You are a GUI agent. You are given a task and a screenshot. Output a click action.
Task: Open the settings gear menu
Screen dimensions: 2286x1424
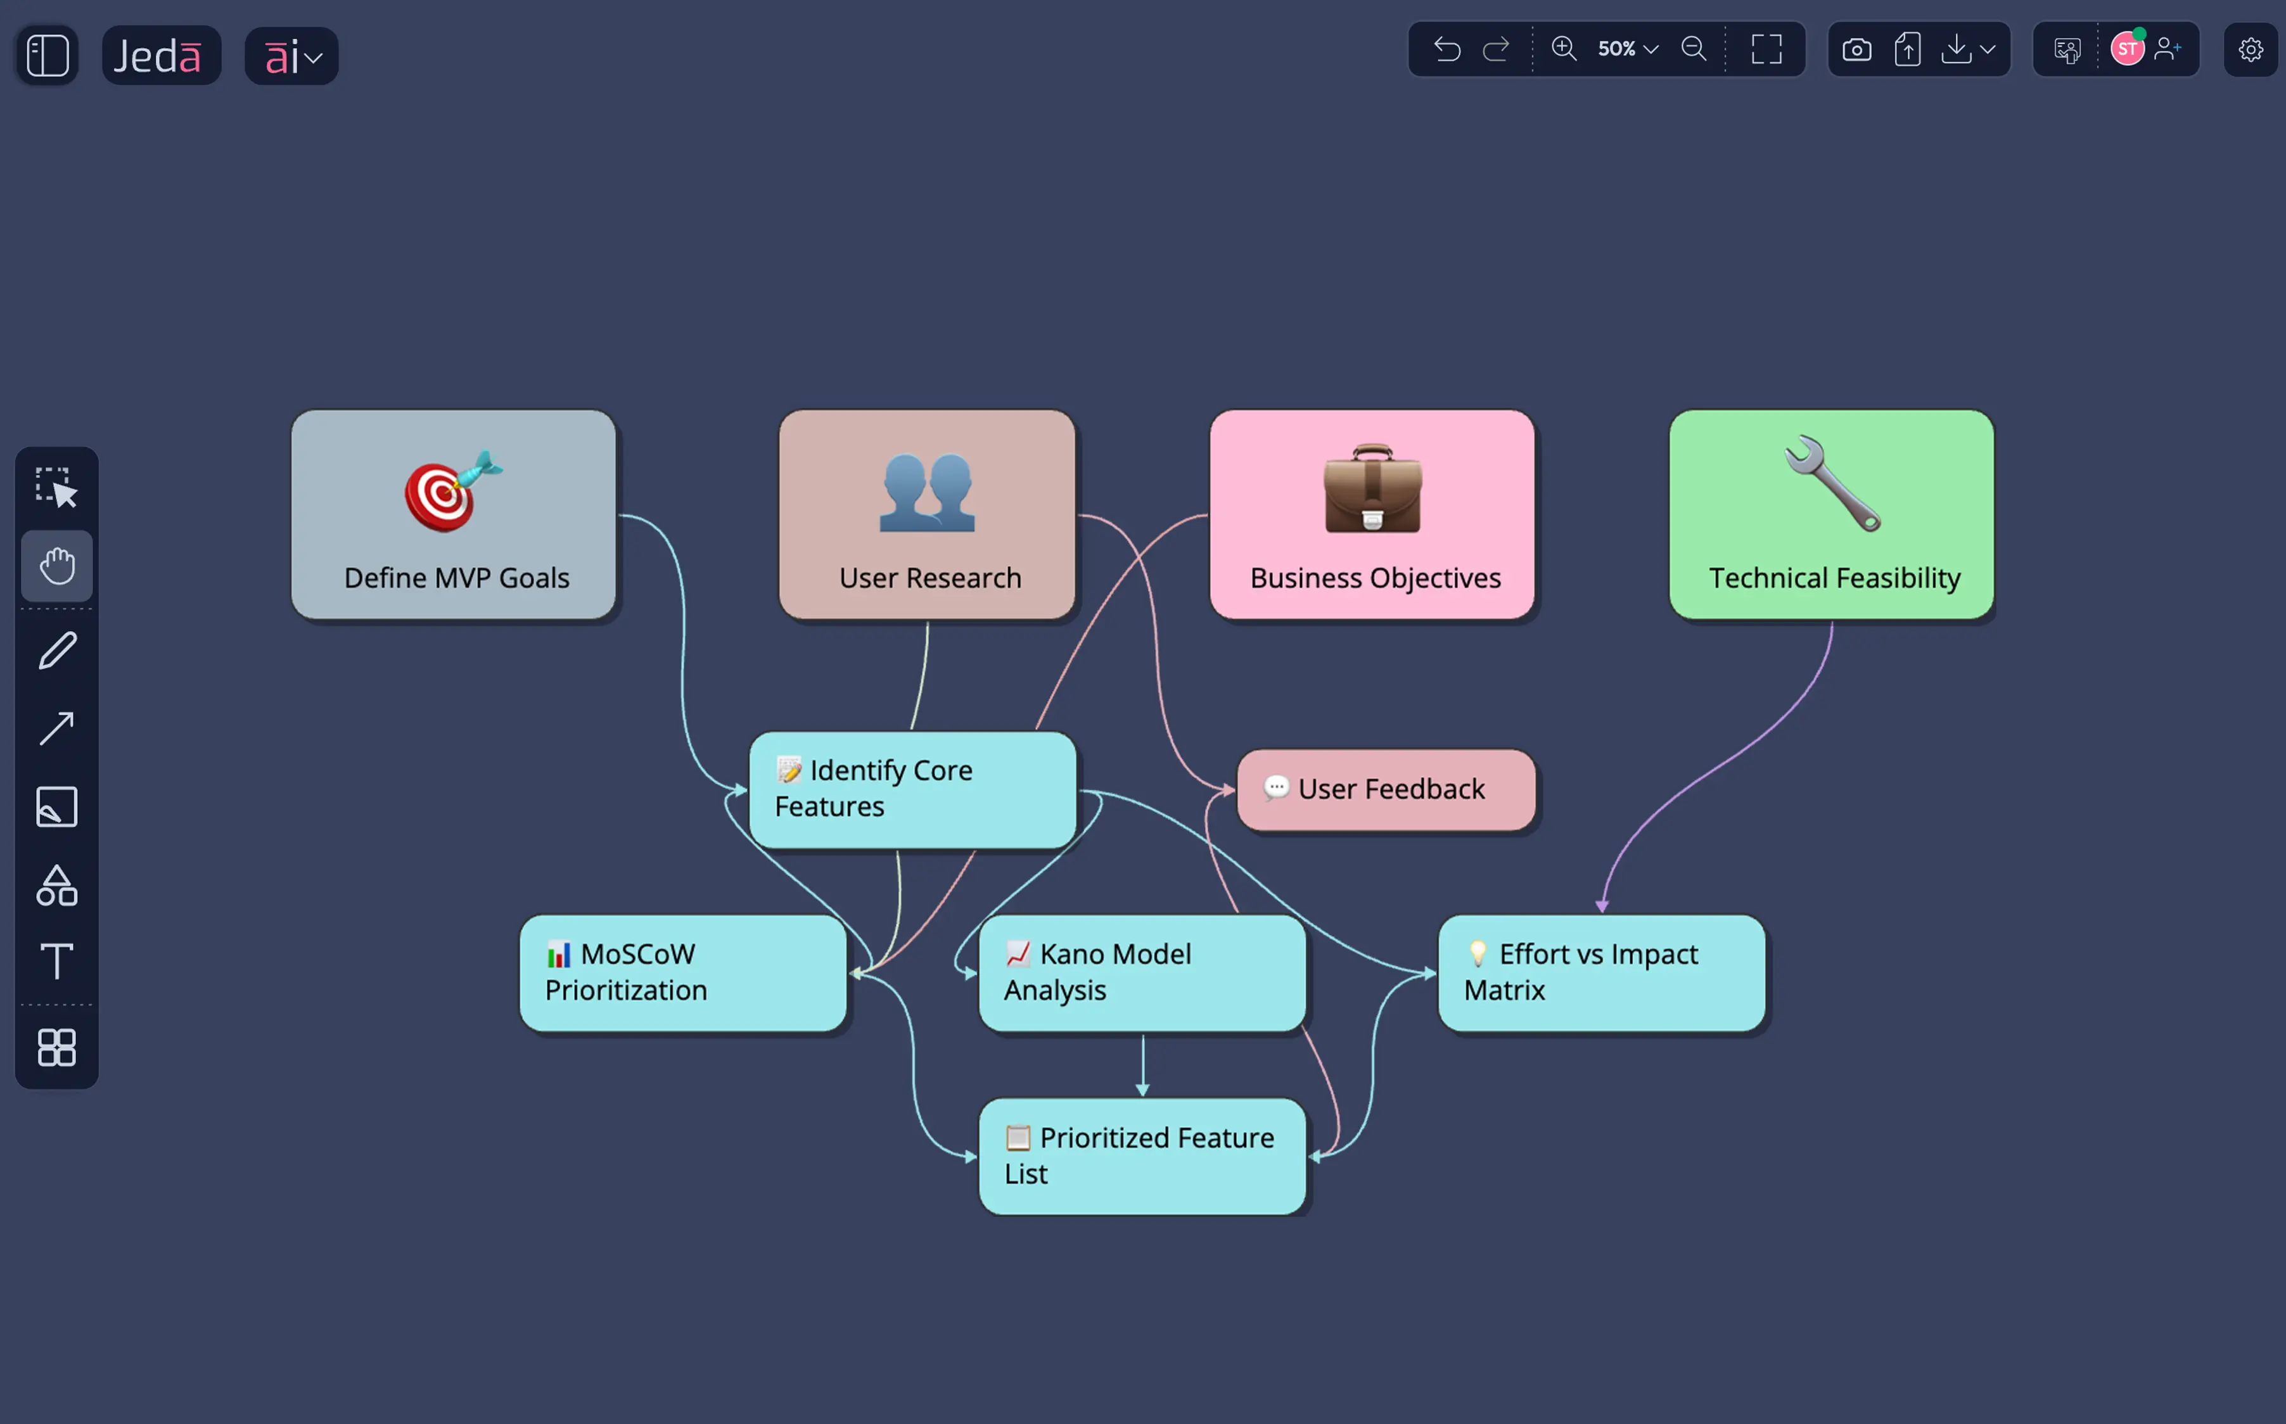pos(2251,50)
